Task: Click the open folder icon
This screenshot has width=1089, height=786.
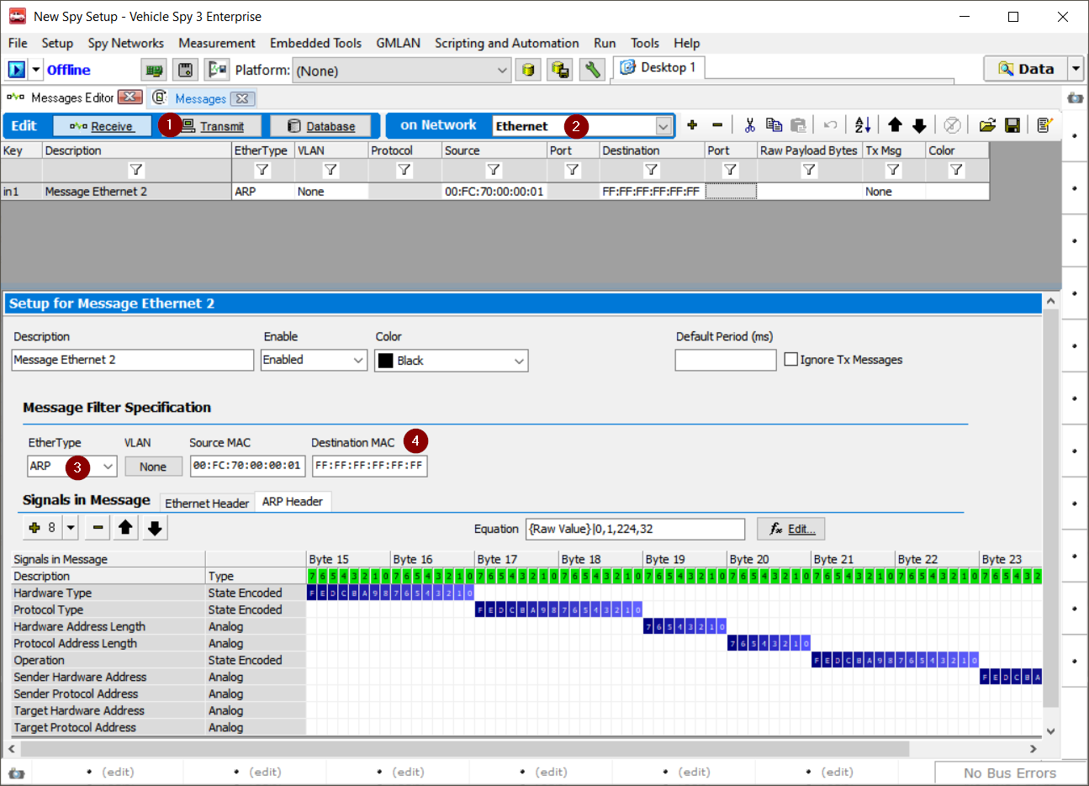Action: tap(987, 125)
